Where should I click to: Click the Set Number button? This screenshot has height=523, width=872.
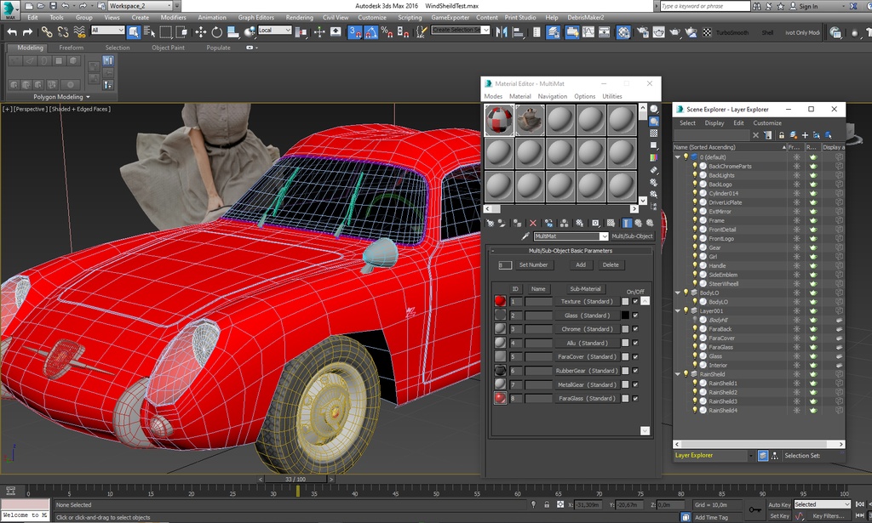[533, 264]
